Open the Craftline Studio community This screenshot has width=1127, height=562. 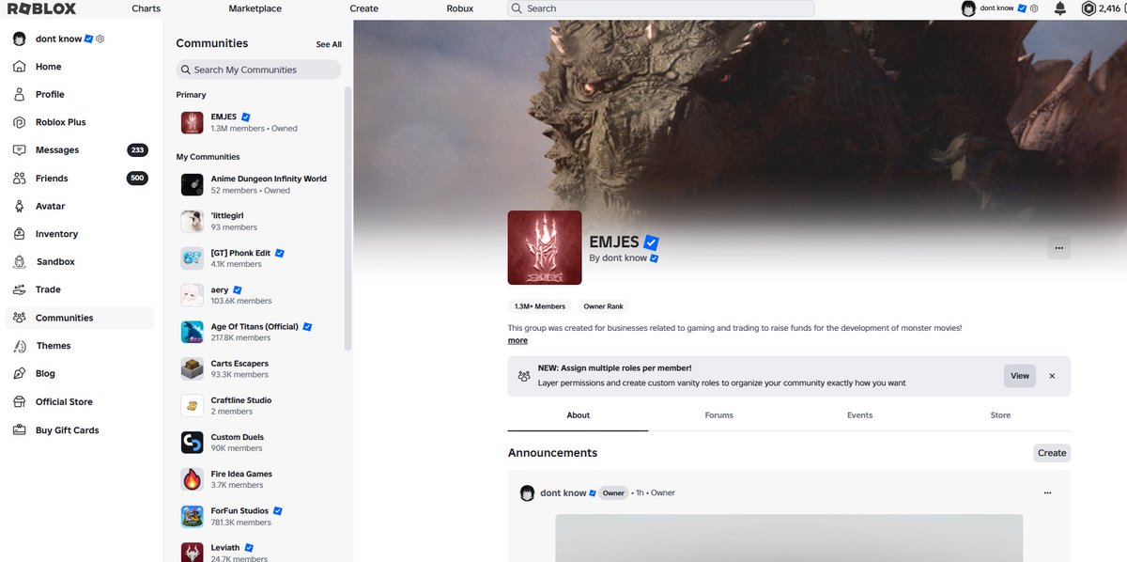tap(258, 406)
